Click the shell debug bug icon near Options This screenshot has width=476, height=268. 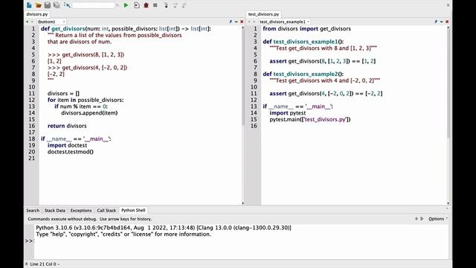[x=416, y=219]
